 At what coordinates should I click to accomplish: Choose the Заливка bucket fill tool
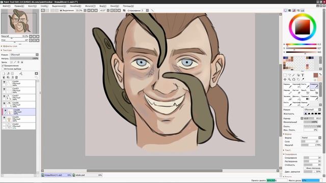tap(287, 98)
